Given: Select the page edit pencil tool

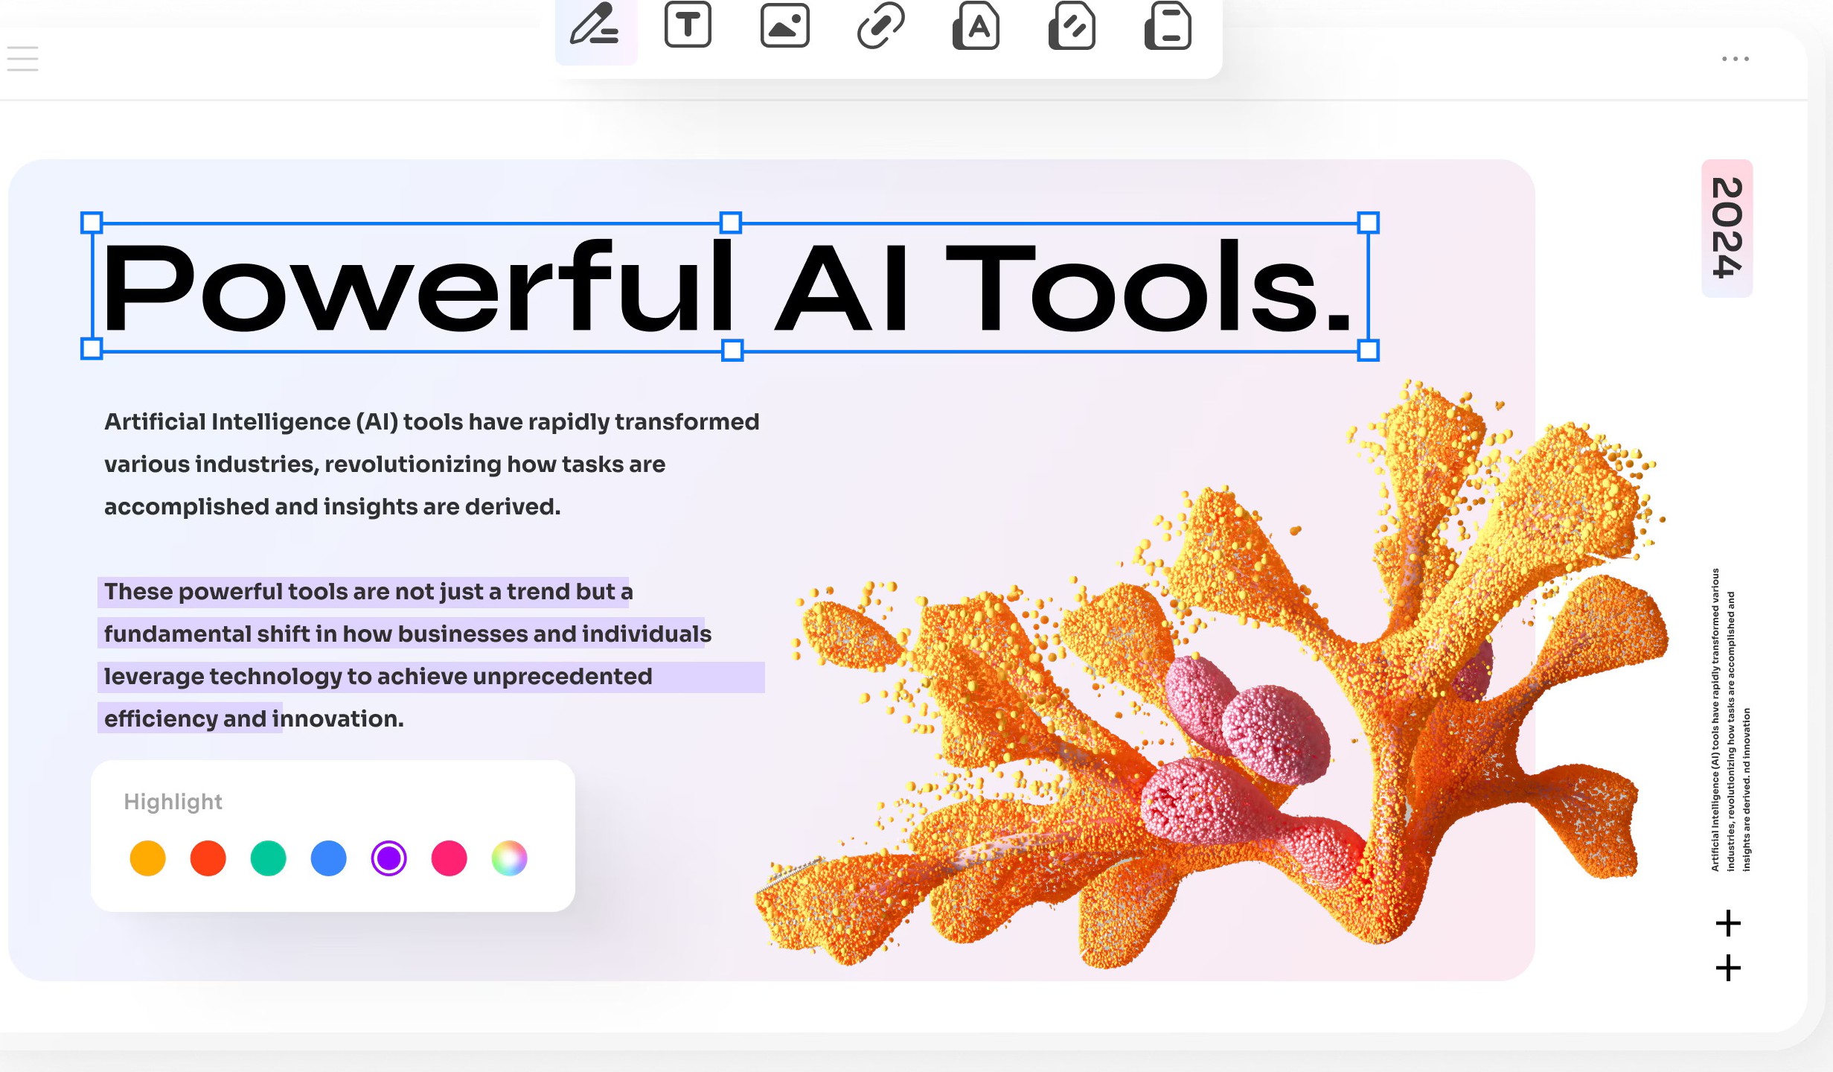Looking at the screenshot, I should (x=1072, y=25).
